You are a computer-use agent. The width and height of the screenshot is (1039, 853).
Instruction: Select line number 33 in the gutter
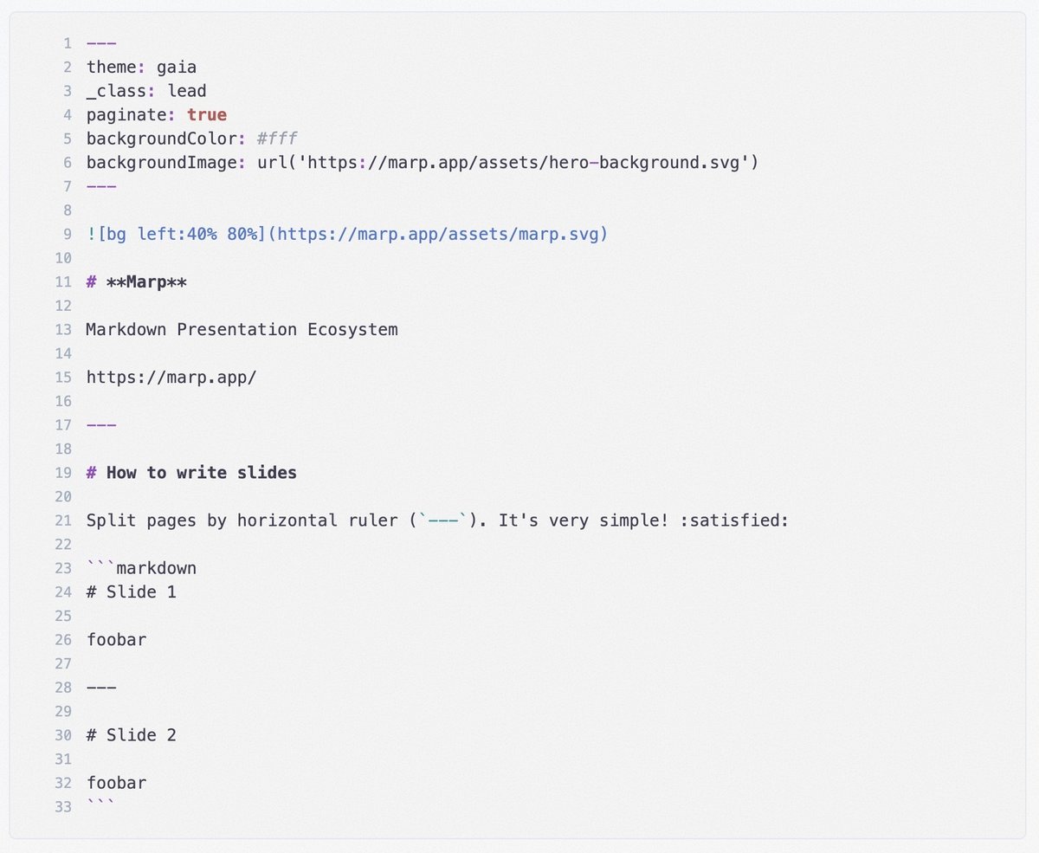click(x=63, y=806)
